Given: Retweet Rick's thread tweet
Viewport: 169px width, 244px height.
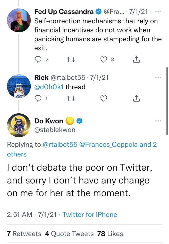Looking at the screenshot, I should coord(71,98).
